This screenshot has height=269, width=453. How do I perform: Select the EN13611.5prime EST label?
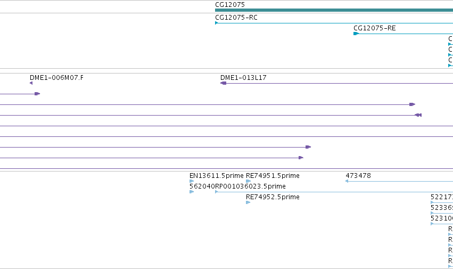coord(217,176)
